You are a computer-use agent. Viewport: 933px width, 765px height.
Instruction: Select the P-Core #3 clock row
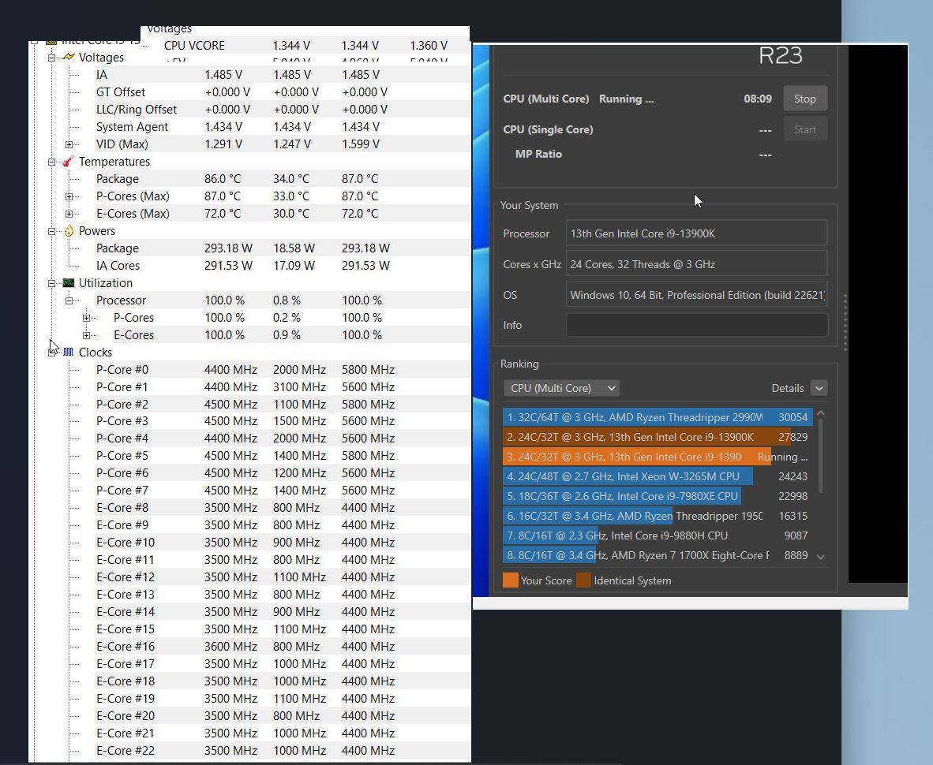[x=282, y=421]
